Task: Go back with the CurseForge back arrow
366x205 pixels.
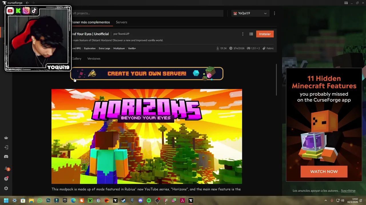Action: (27, 3)
